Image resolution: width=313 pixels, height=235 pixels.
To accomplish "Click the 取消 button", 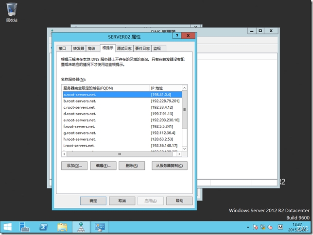I will coord(122,201).
